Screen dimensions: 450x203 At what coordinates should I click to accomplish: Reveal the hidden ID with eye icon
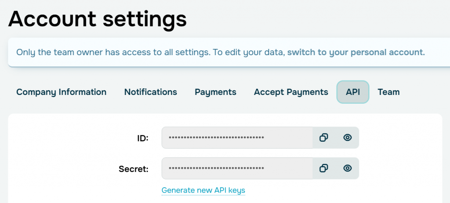[347, 137]
